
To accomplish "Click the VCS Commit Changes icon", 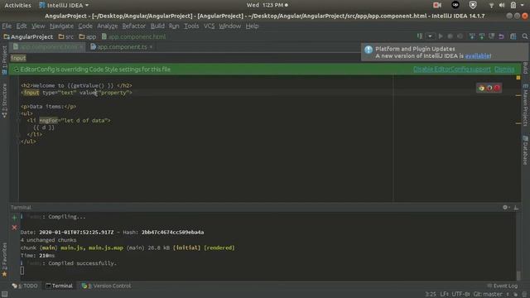I will coord(482,36).
